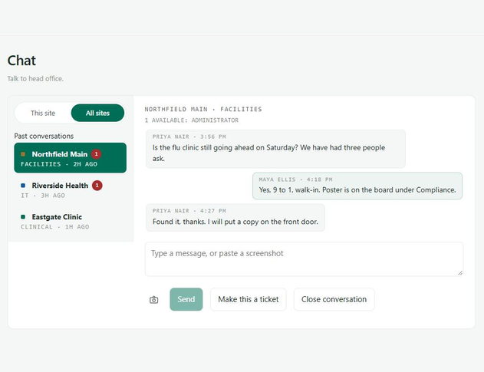
Task: Click the green square beside Eastgate Clinic
Action: (x=23, y=217)
